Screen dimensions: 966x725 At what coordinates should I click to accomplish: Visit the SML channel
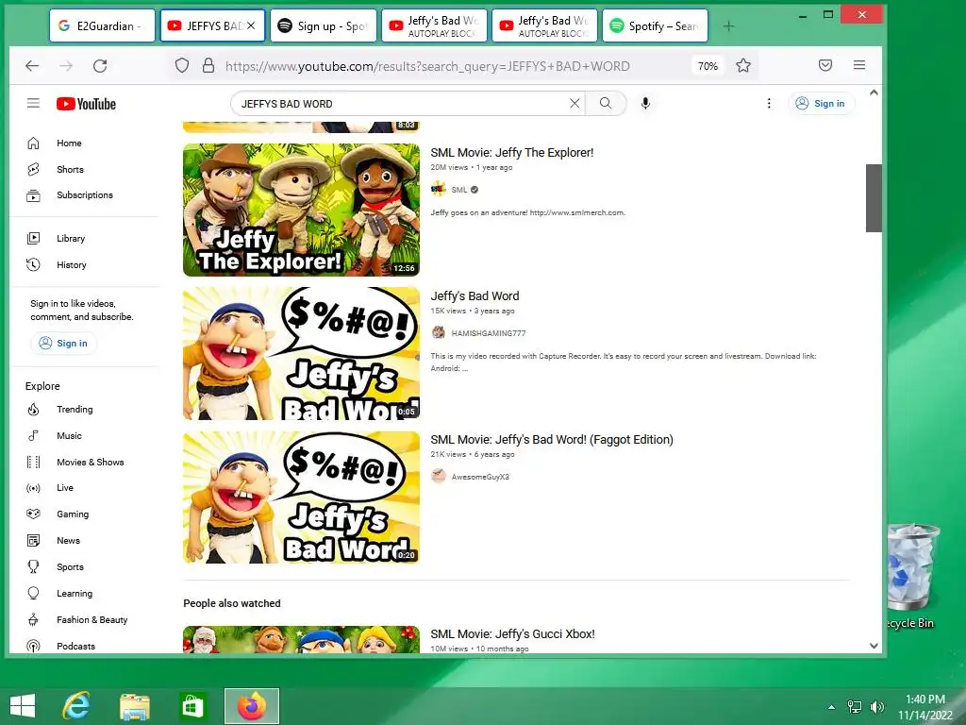[x=459, y=190]
